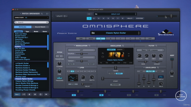Image resolution: width=191 pixels, height=107 pixels.
Task: Click the soundsource folder icon in oscillator
Action: coord(103,56)
